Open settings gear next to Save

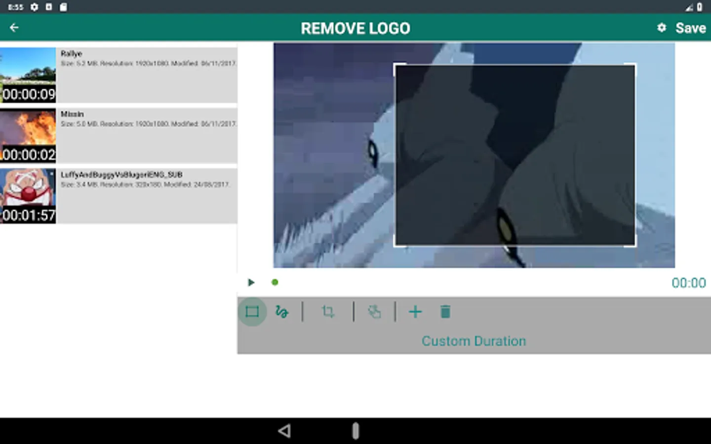[x=662, y=28]
